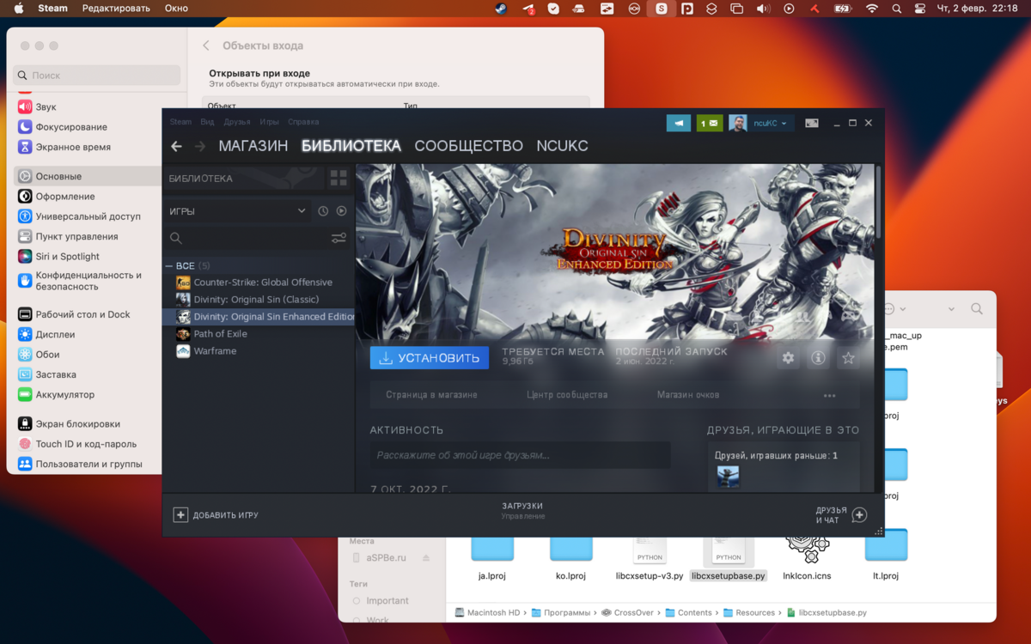Image resolution: width=1031 pixels, height=644 pixels.
Task: Expand the ИГРЫ category dropdown
Action: 235,211
